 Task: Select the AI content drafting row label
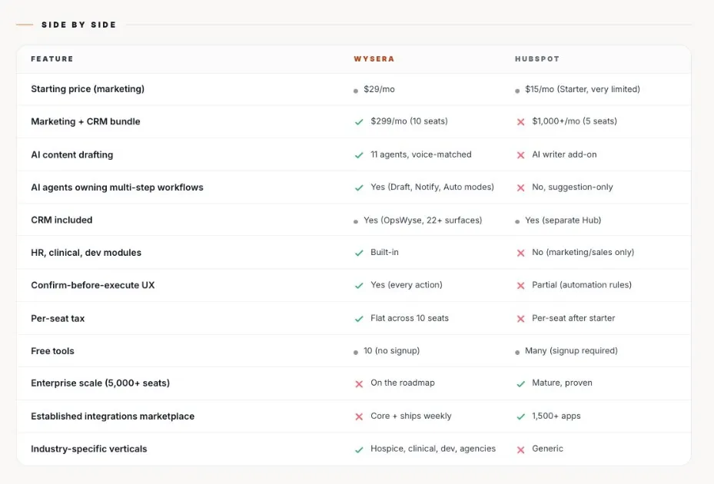72,155
